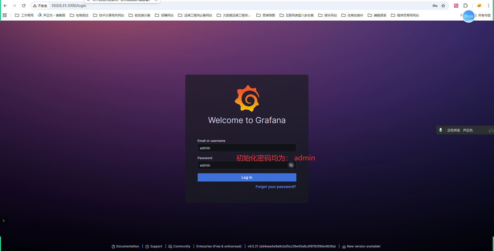Screen dimensions: 494x251
Task: Open the Support footer link
Action: (154, 246)
